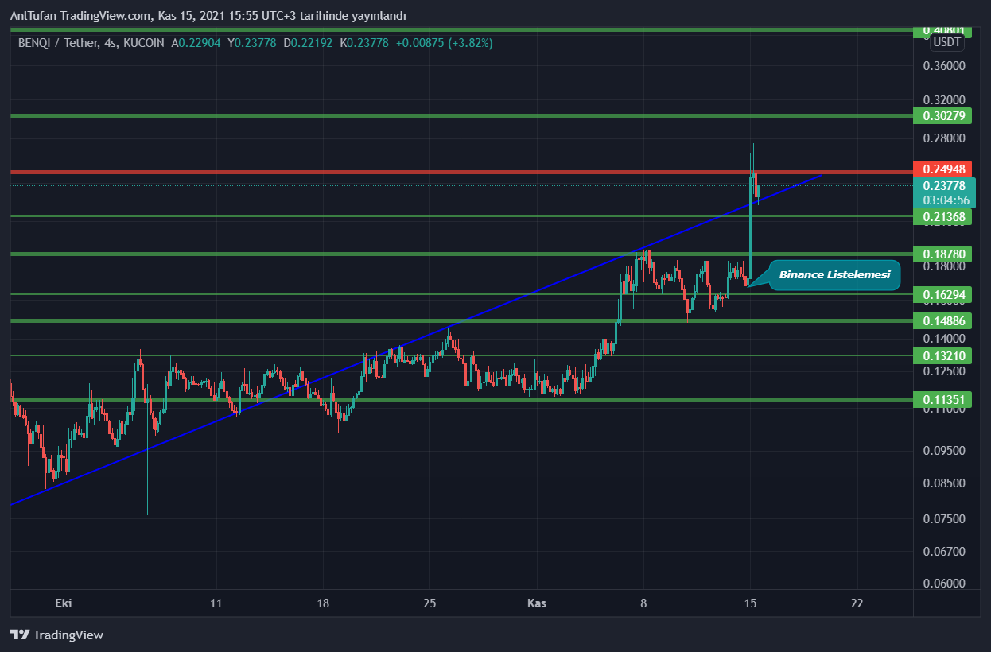Click the 0.13210 price level label
This screenshot has width=991, height=652.
(x=944, y=356)
